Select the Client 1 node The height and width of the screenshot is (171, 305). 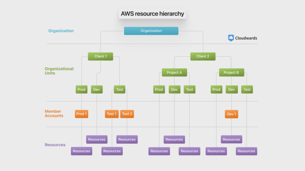[100, 56]
